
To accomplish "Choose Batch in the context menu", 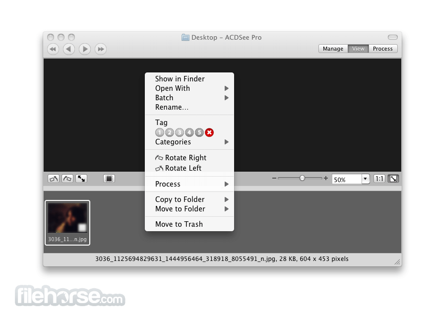I will (x=189, y=98).
